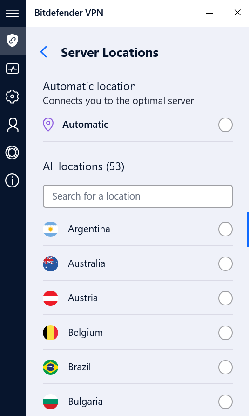Open the hamburger menu in sidebar
Screen dimensions: 249x416
coord(12,13)
